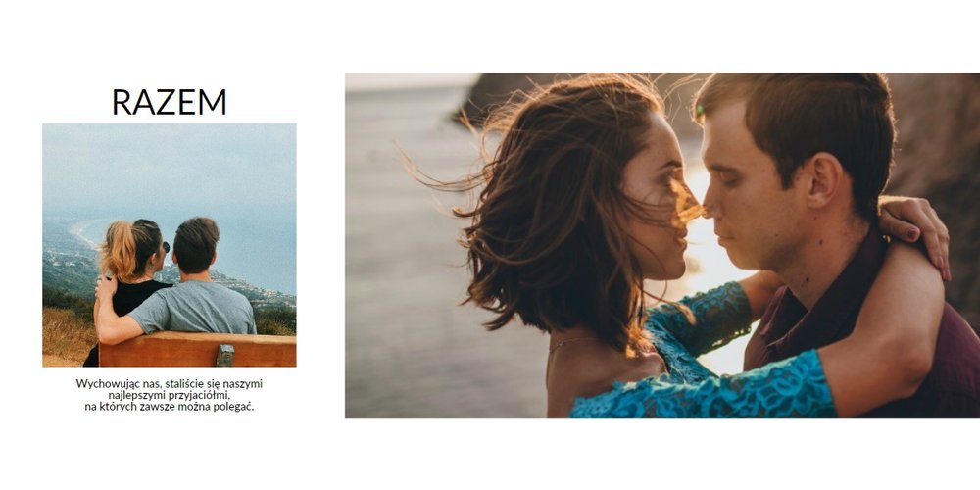Click the wooden bench in the small photo

coord(197,350)
